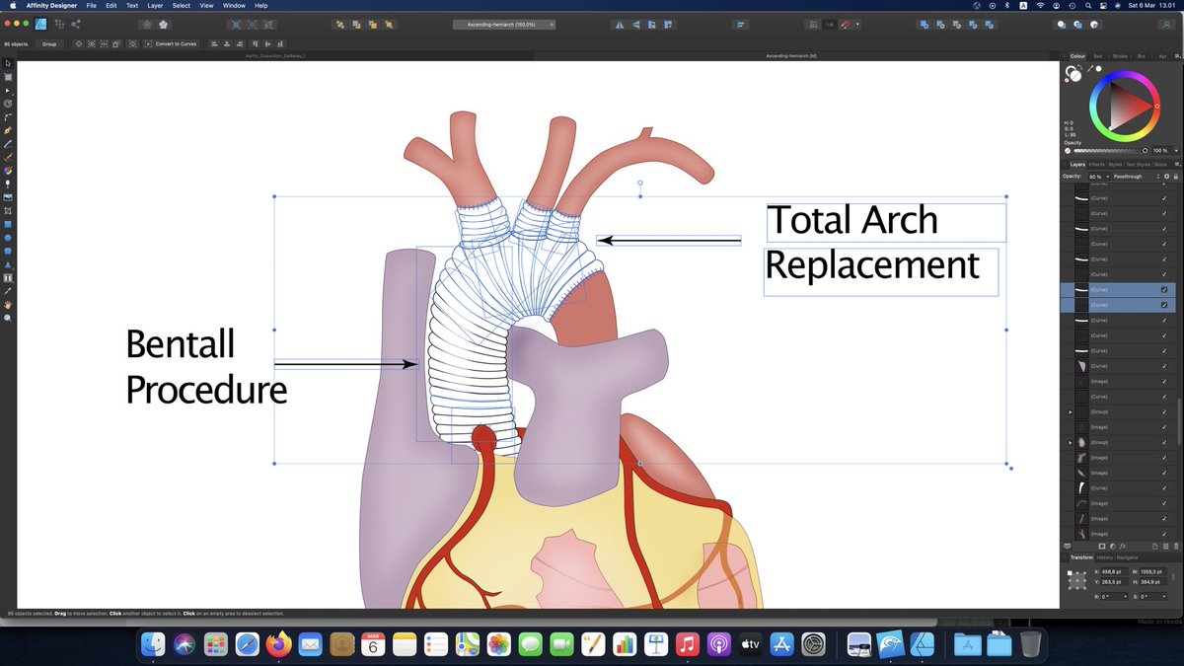
Task: Open the Trash in the Dock
Action: [1030, 644]
